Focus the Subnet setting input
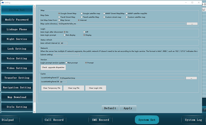 [x=67, y=55]
